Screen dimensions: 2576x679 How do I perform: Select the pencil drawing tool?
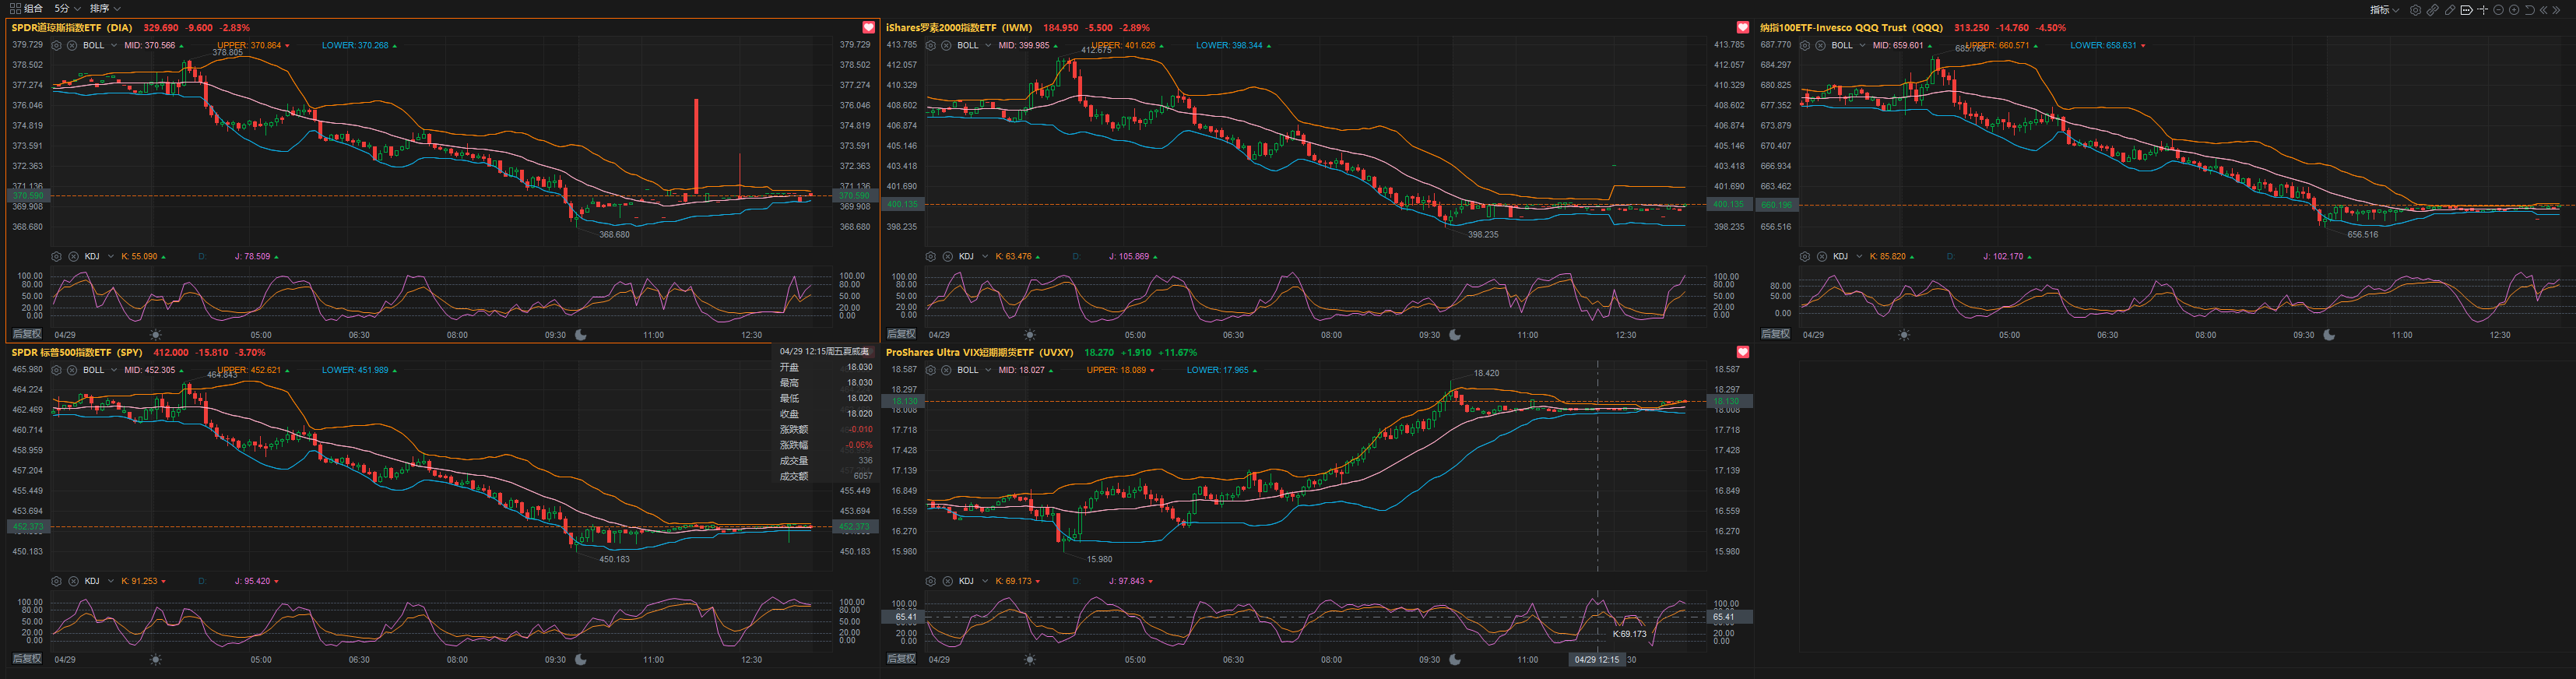pyautogui.click(x=2450, y=10)
